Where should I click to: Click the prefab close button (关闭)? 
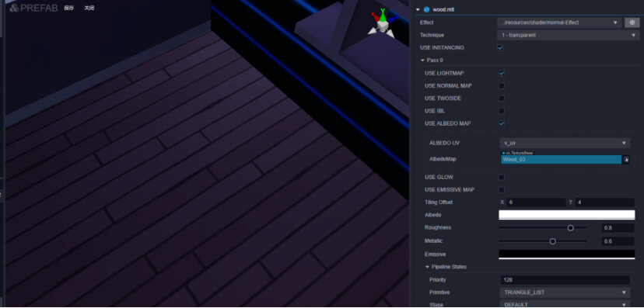[89, 8]
